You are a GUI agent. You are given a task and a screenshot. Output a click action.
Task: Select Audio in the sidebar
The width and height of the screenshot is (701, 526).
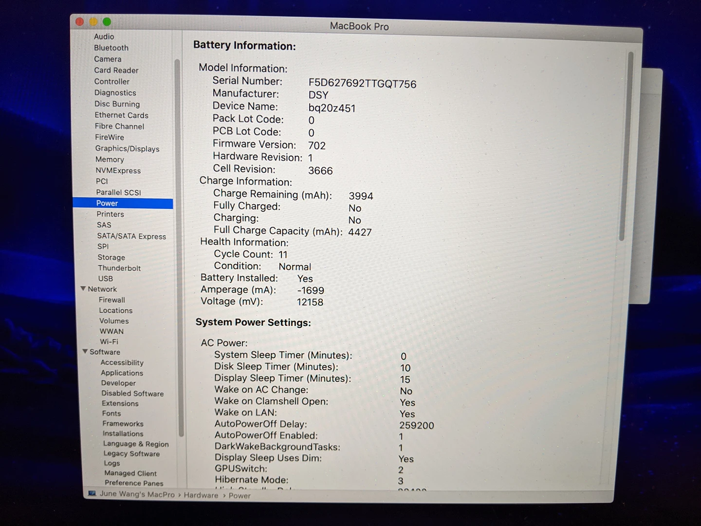pyautogui.click(x=104, y=37)
